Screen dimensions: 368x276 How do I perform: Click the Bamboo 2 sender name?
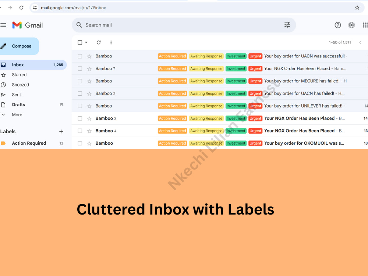pos(105,93)
